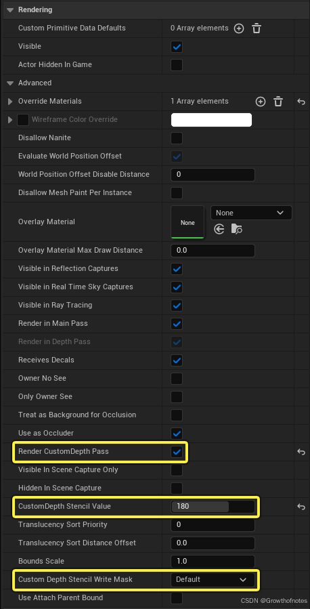Screen dimensions: 310x609
Task: Remove all Custom Primitive Data Defaults elements
Action: point(257,28)
